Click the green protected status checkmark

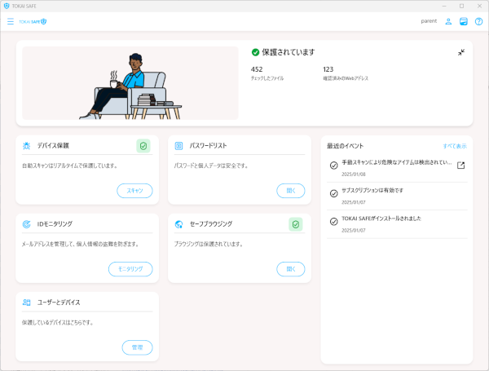(x=255, y=52)
